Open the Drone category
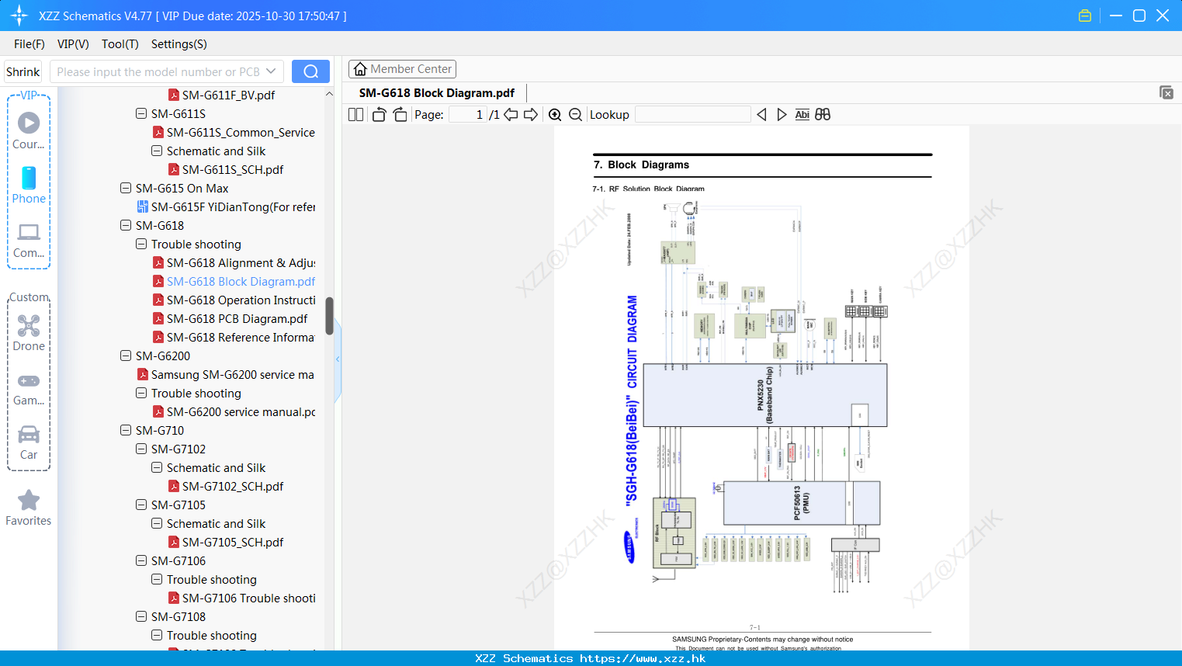The image size is (1182, 666). [29, 332]
